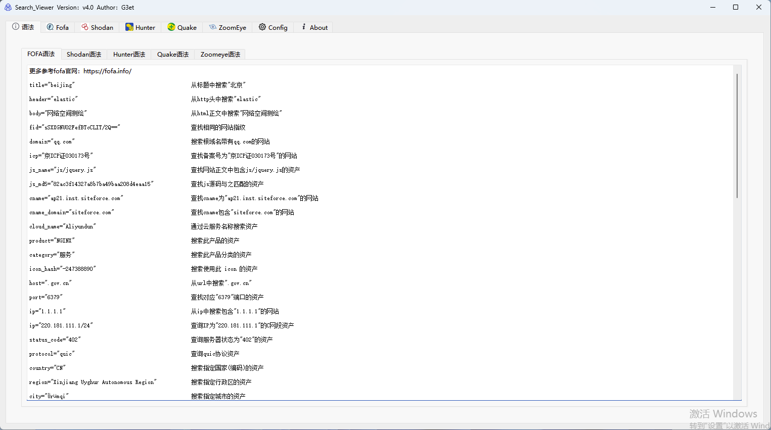Click the protocol="quic" syntax line
The image size is (771, 430).
pos(52,354)
